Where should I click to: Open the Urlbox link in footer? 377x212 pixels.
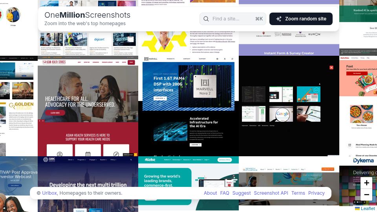(x=49, y=193)
